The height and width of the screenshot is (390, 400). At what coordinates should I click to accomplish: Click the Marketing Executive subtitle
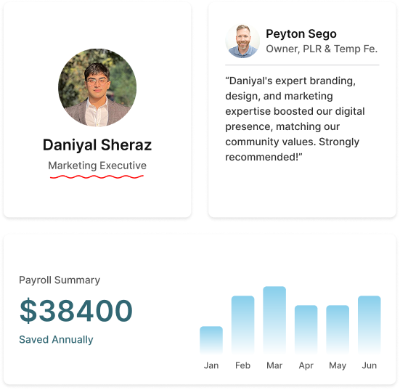(x=97, y=166)
